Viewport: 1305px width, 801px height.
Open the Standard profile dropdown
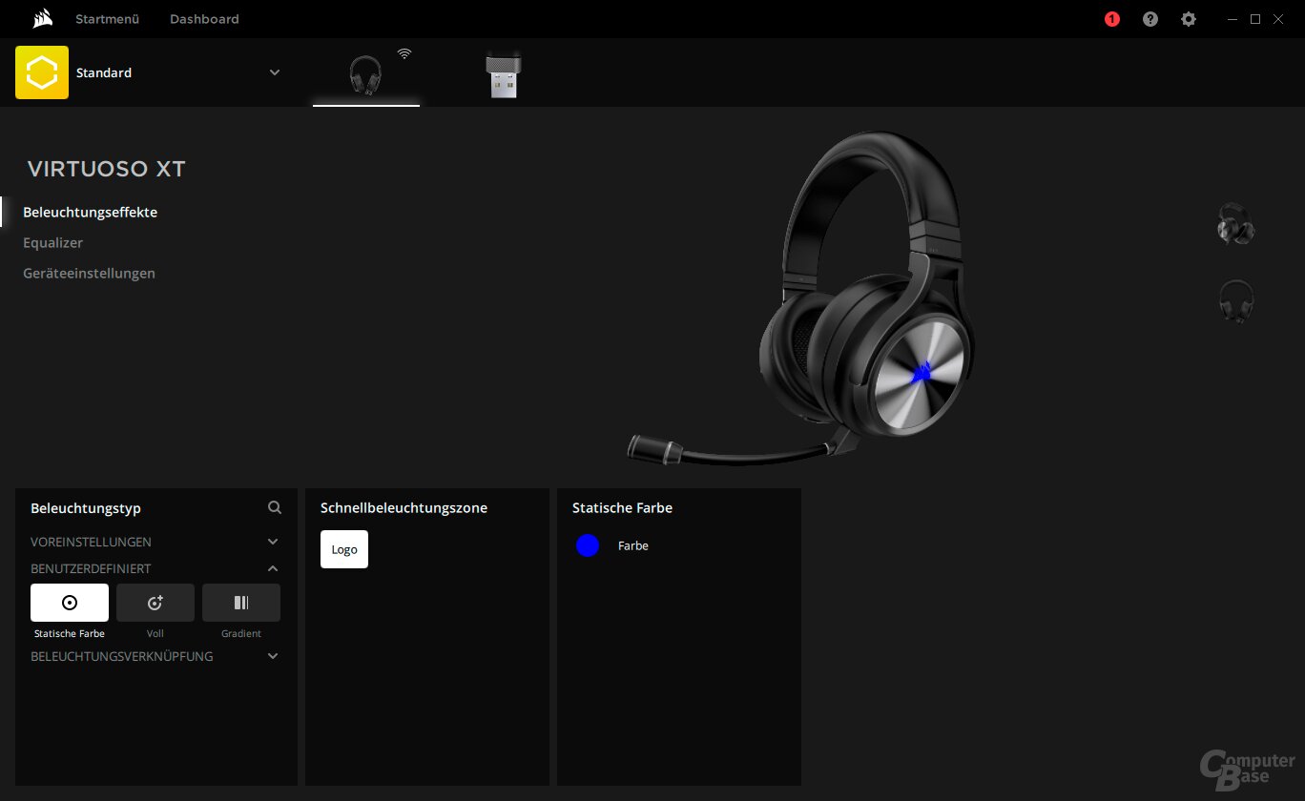[x=275, y=72]
